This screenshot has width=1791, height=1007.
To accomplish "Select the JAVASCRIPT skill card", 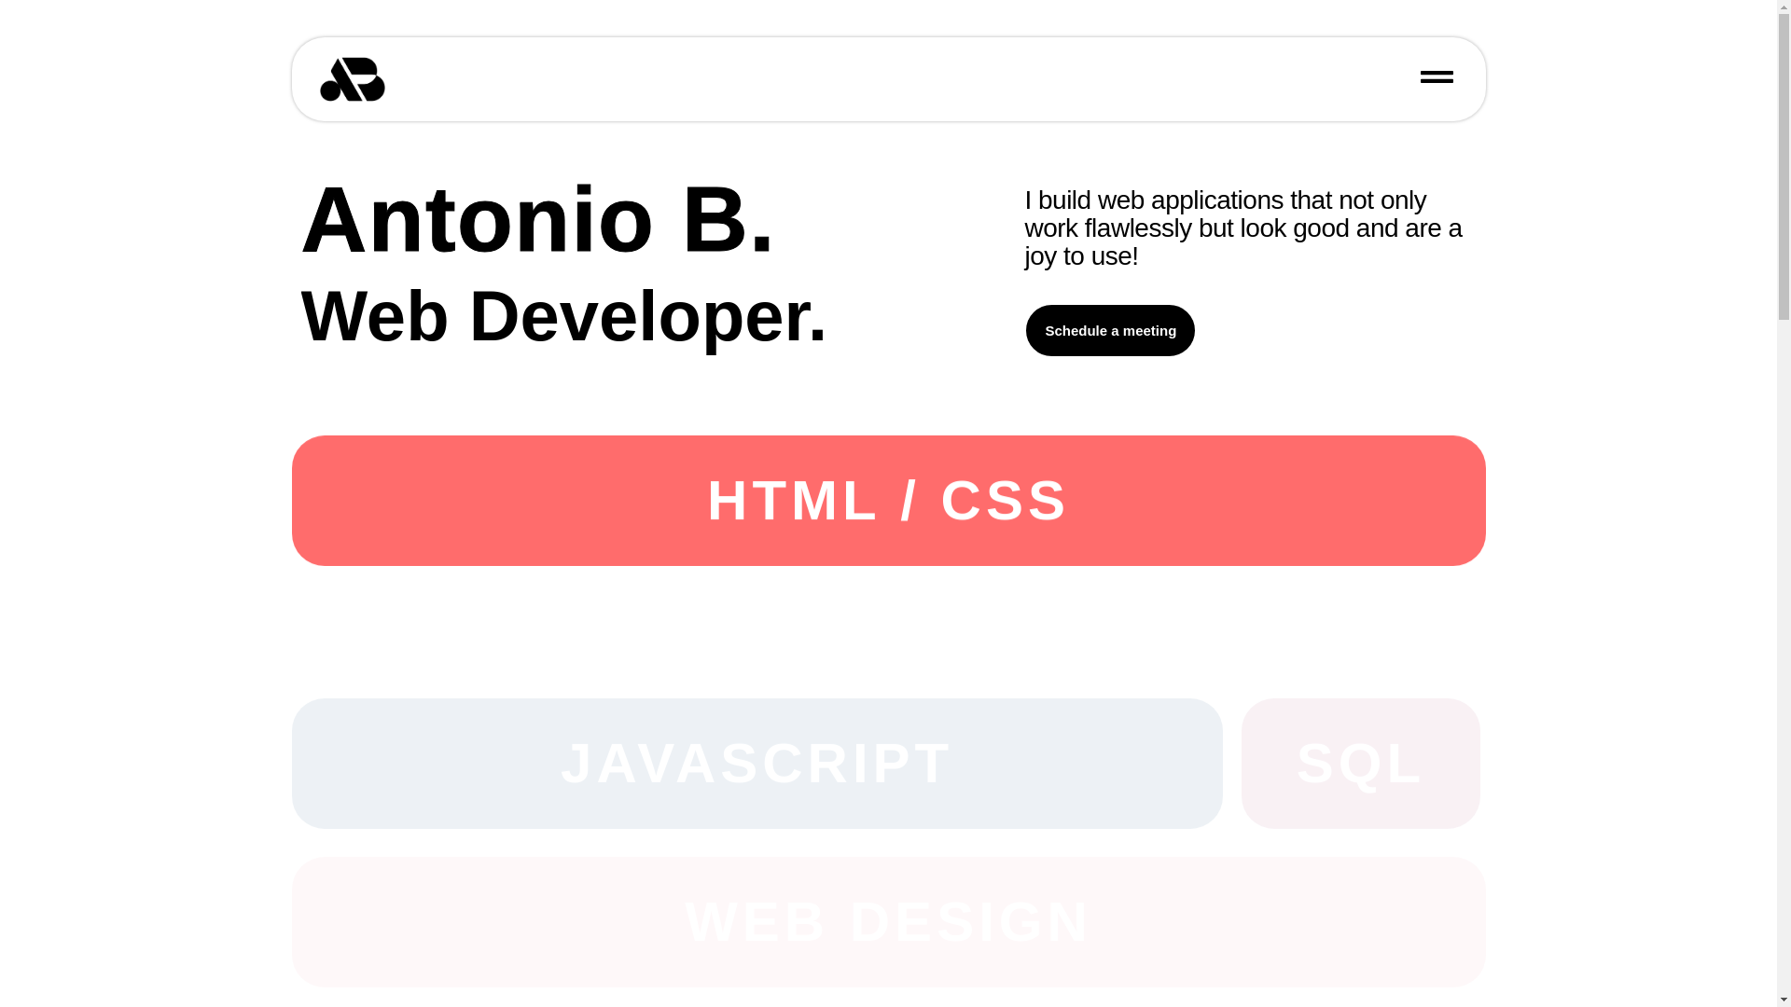I will (x=757, y=764).
